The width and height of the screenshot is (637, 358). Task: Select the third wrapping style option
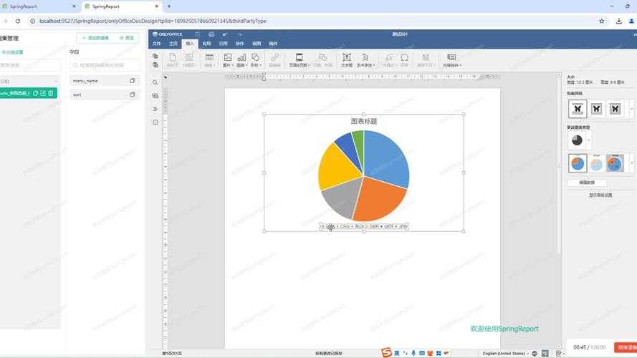pos(615,109)
